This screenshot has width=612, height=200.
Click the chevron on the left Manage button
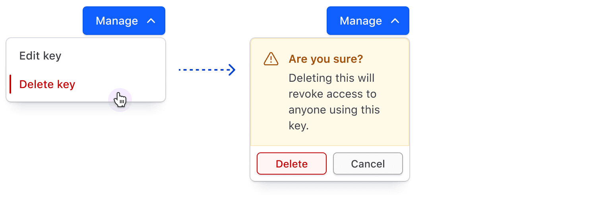(x=151, y=21)
